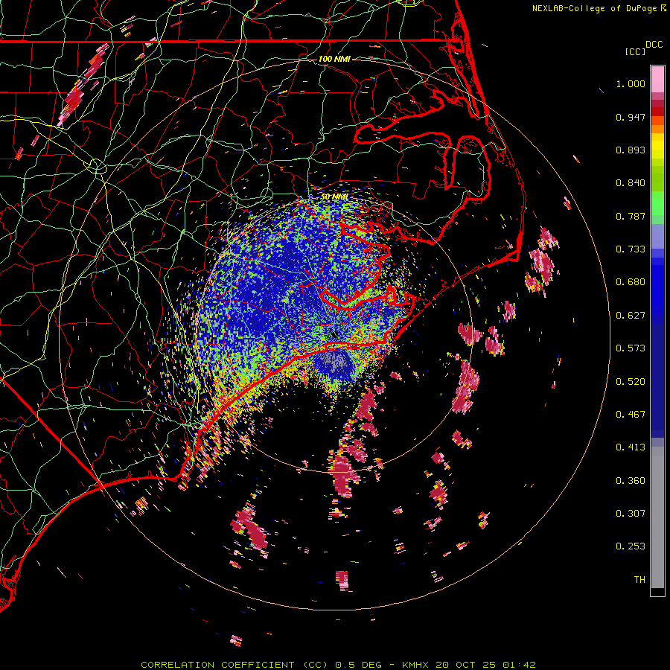Click the pink 1.000 color bar segment
670x670 pixels.
point(657,80)
